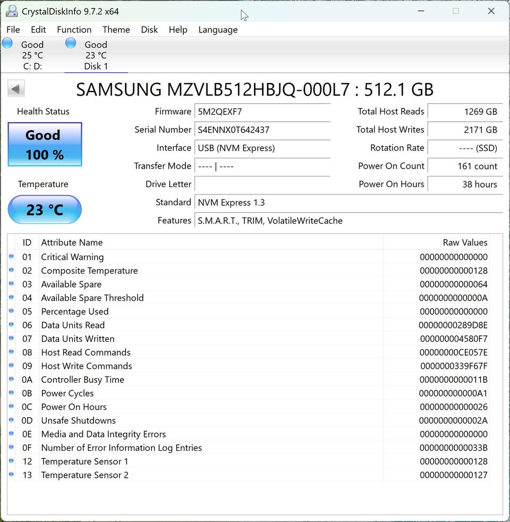
Task: Open the Theme menu
Action: point(116,30)
